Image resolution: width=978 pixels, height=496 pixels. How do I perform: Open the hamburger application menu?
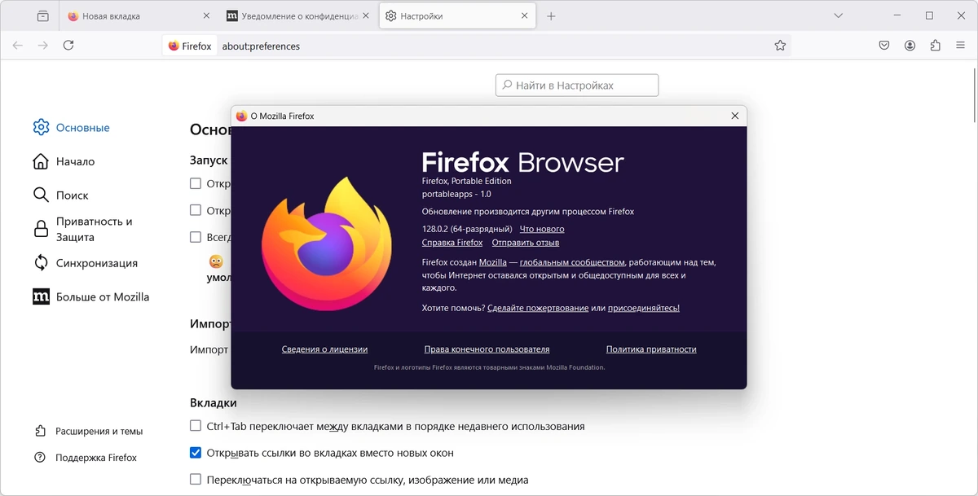[x=960, y=46]
